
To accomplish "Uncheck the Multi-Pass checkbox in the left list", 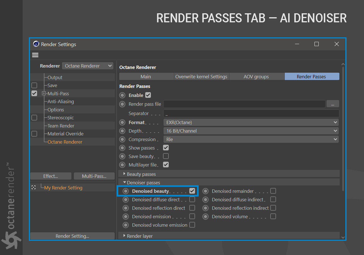I will pyautogui.click(x=34, y=93).
